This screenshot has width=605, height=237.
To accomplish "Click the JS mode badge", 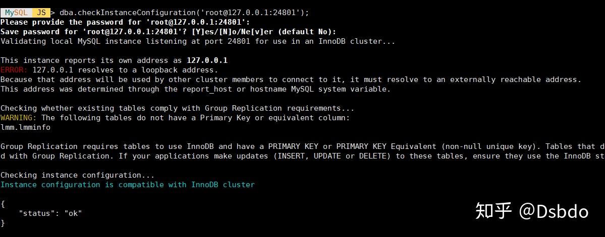I will click(x=41, y=12).
